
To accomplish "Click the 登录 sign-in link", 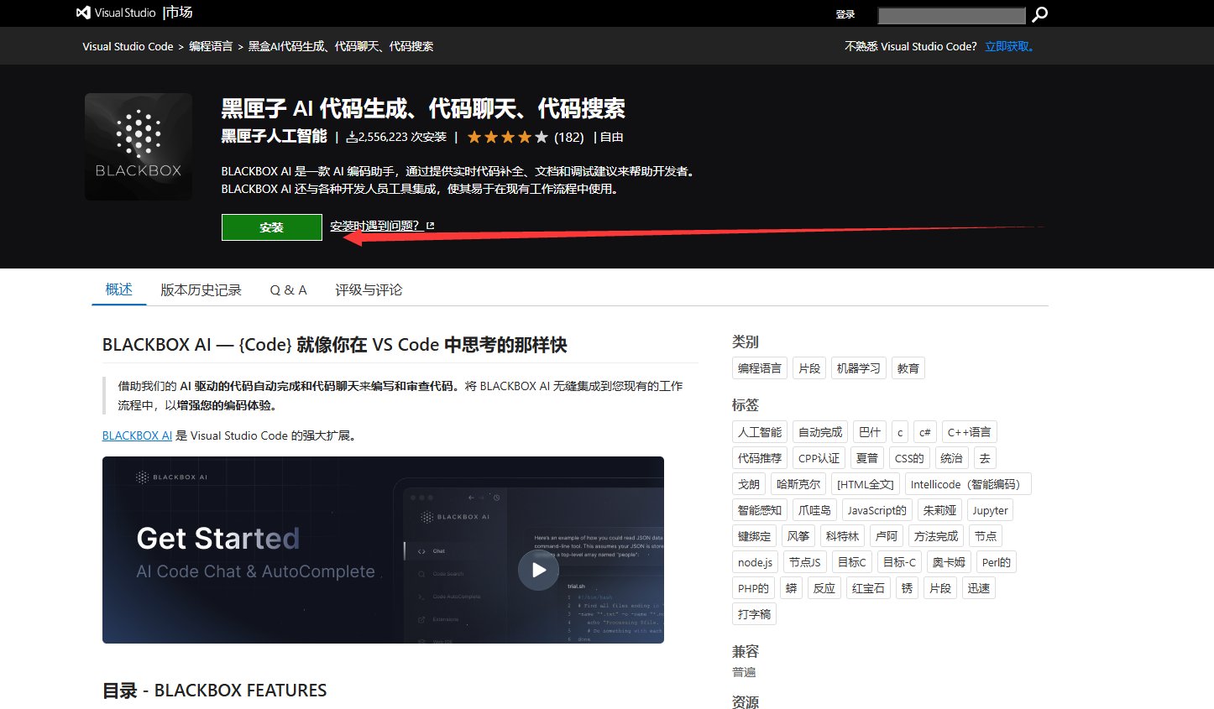I will point(845,14).
